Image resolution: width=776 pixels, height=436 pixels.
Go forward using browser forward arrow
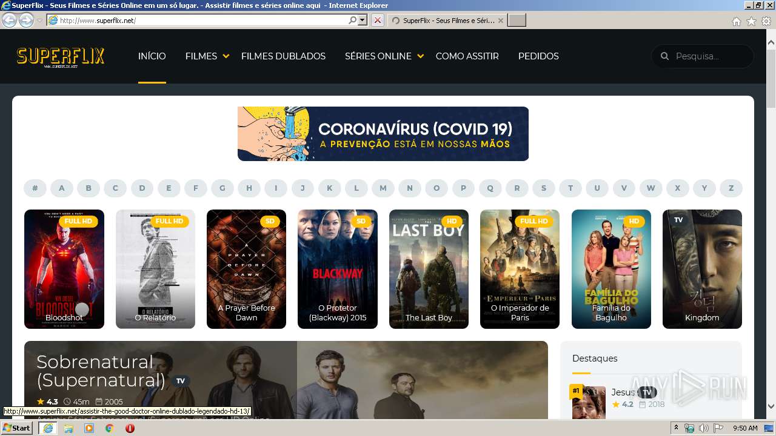26,20
